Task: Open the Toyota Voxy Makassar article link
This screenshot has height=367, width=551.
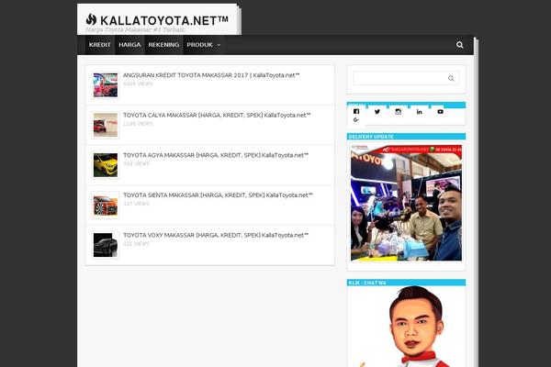Action: [x=216, y=235]
